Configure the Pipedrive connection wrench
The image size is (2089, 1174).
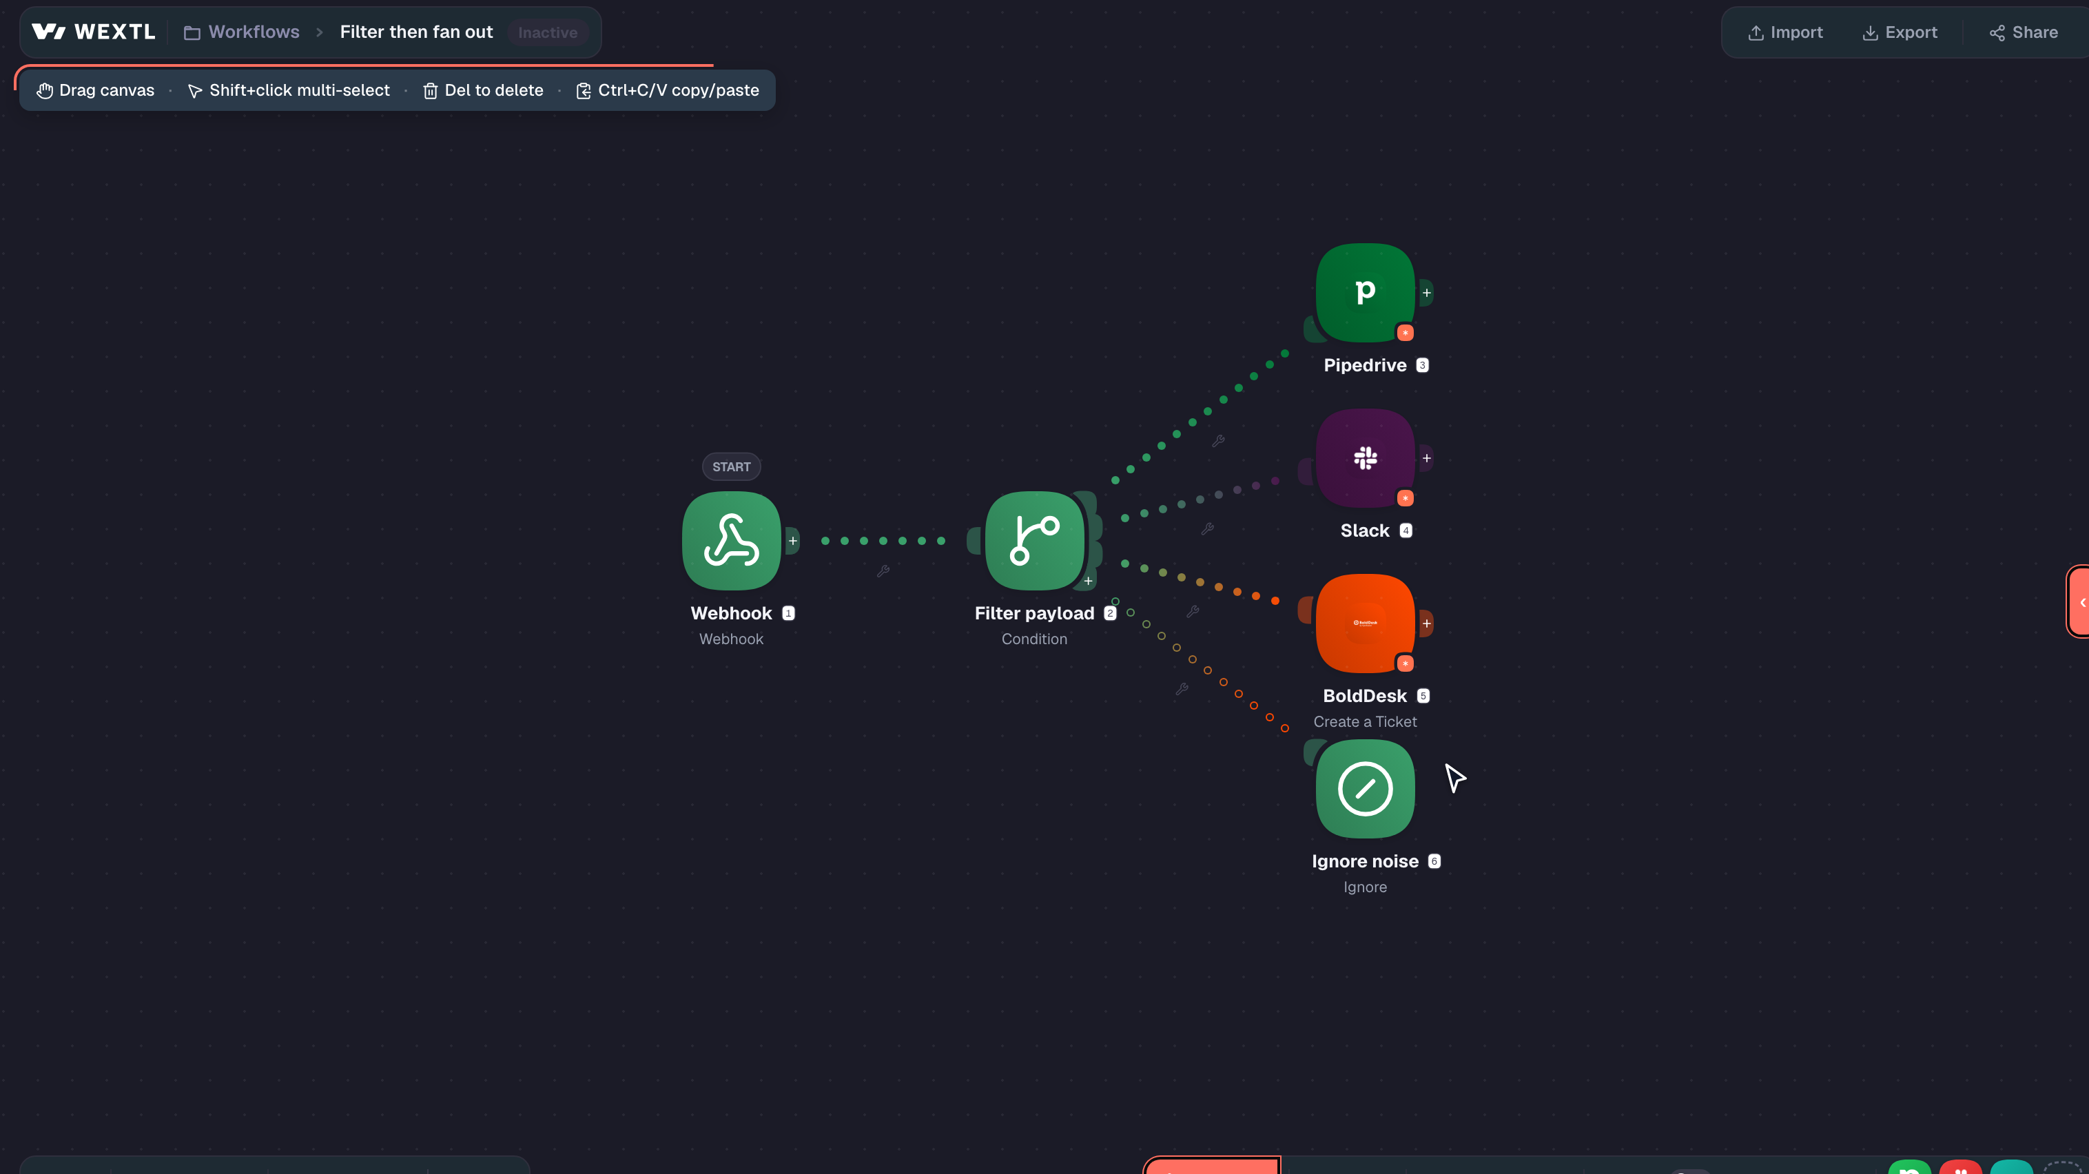1218,441
